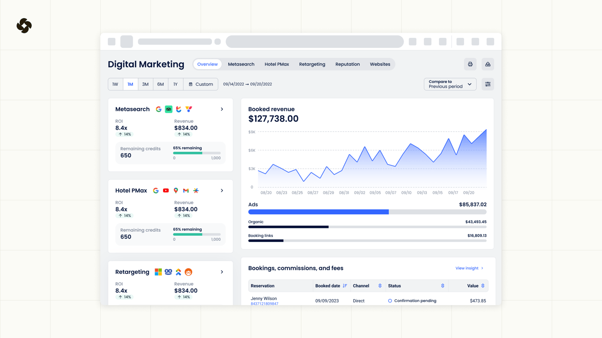The image size is (602, 338).
Task: Click the View insight link
Action: [467, 268]
